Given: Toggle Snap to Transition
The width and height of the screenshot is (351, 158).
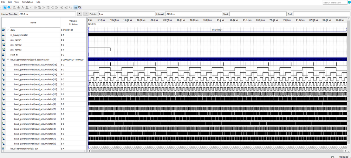Looking at the screenshot, I should pos(80,7).
